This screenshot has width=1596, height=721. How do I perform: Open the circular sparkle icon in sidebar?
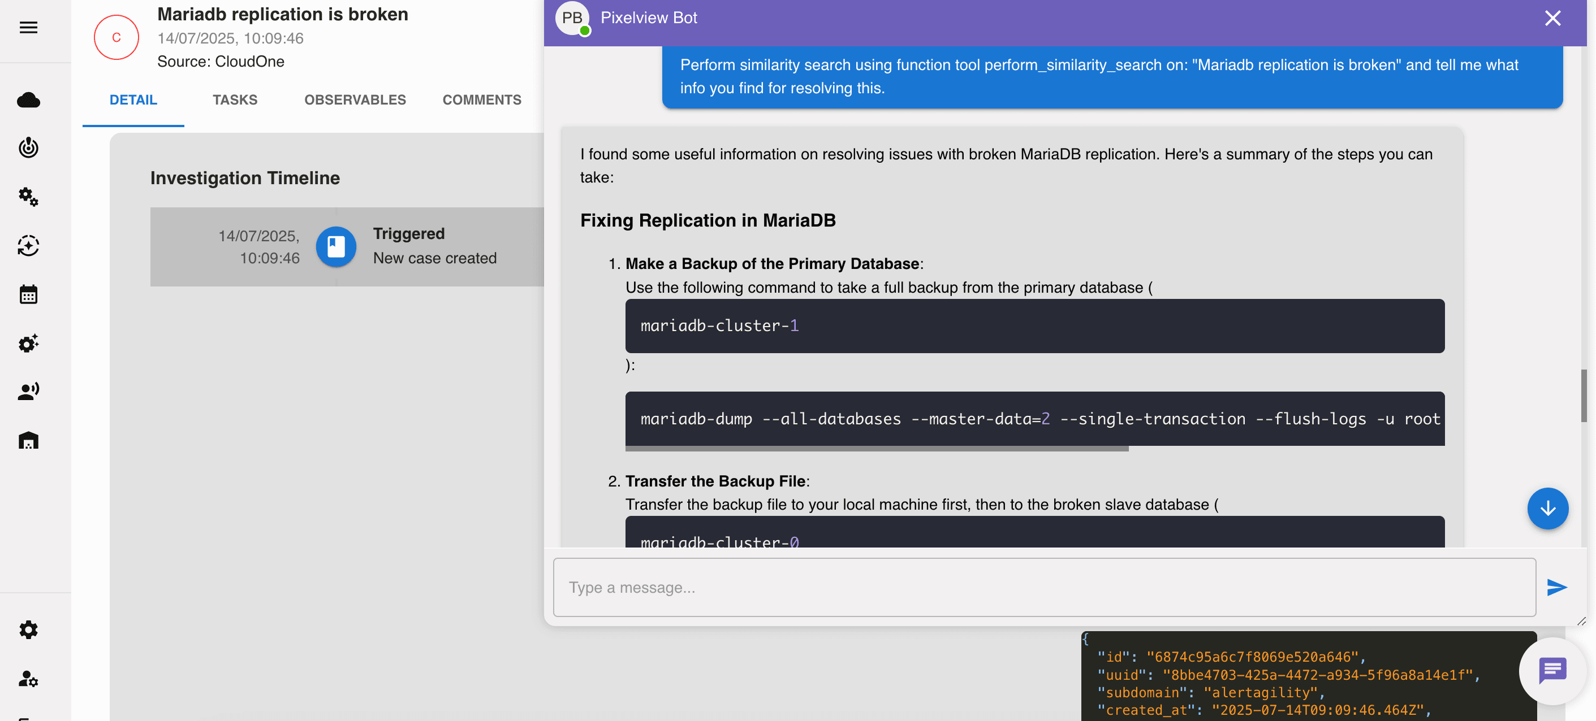[28, 246]
